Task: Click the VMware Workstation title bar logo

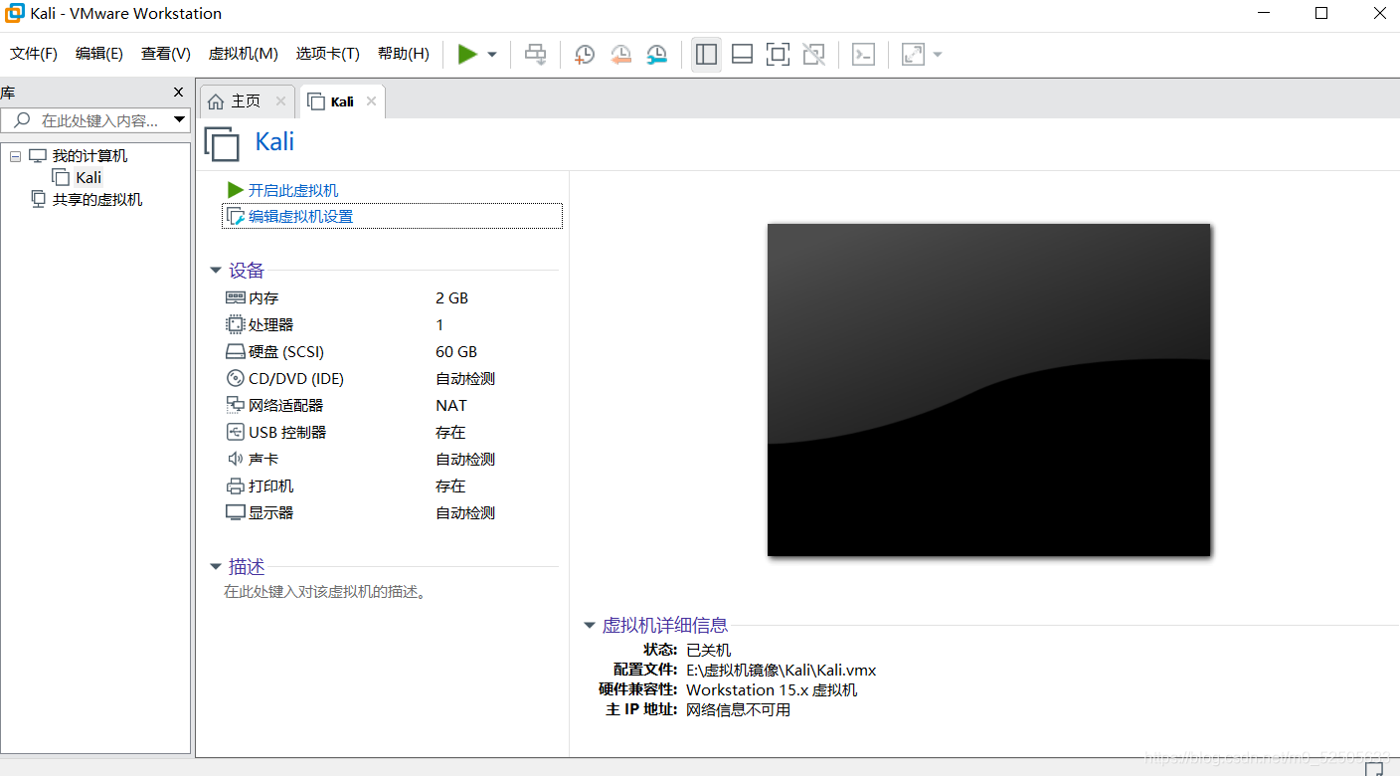Action: pyautogui.click(x=14, y=13)
